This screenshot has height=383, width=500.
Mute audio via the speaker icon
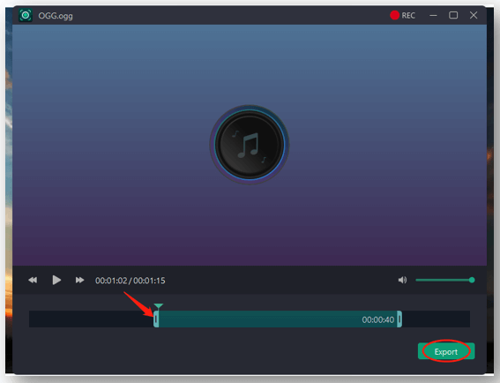[402, 281]
